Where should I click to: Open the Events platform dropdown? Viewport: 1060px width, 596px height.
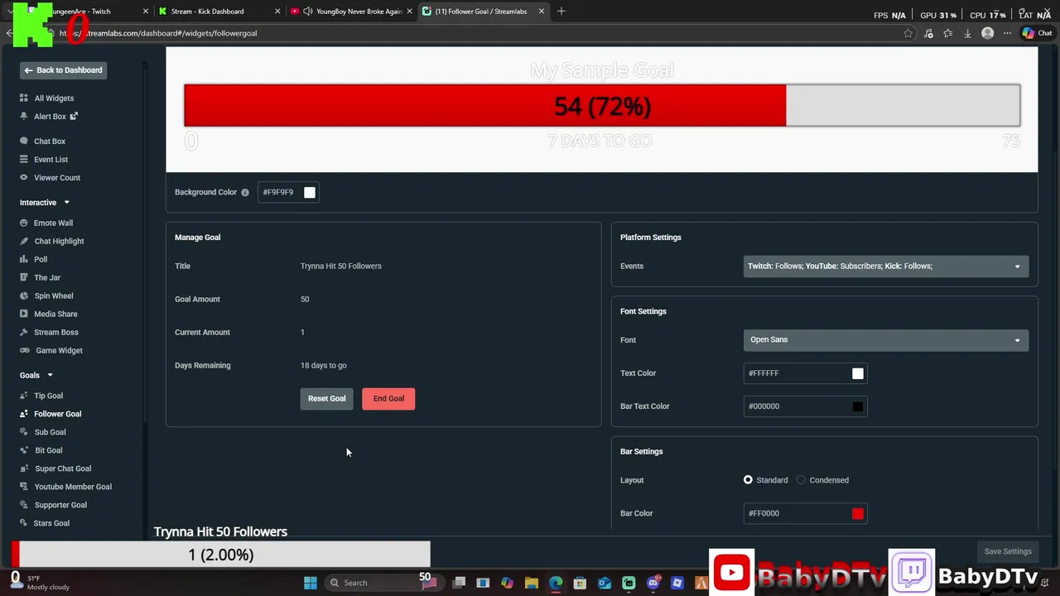(x=886, y=267)
